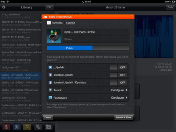Tap the info icon in Library header
This screenshot has height=132, width=176.
[x=4, y=7]
